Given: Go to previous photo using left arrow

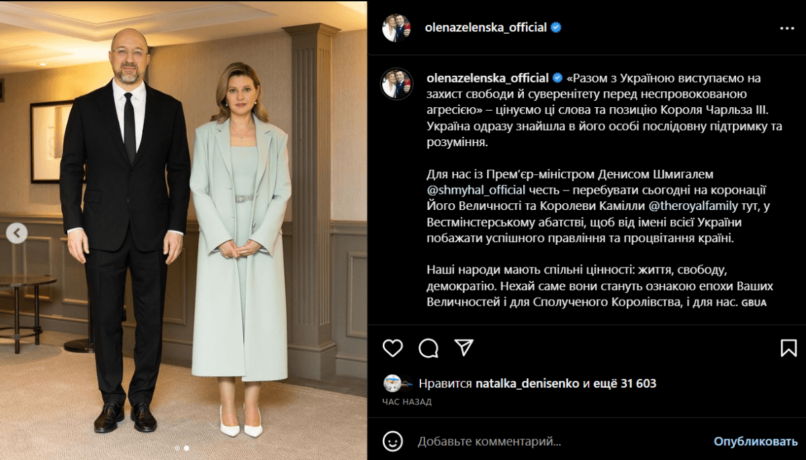Looking at the screenshot, I should (x=17, y=233).
